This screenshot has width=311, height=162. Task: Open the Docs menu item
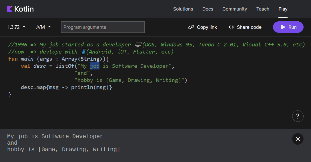pyautogui.click(x=208, y=9)
